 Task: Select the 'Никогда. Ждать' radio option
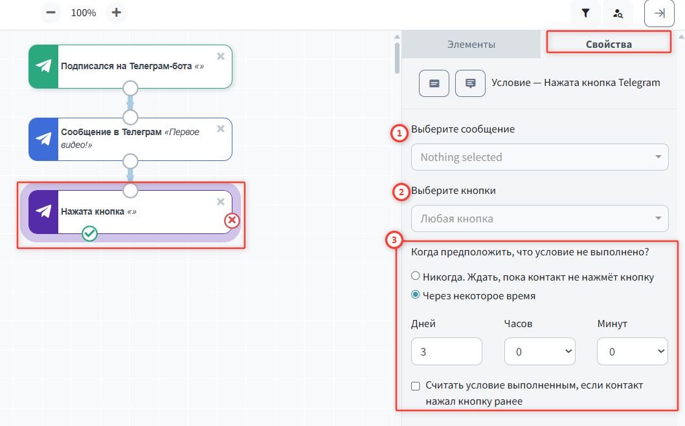[416, 276]
